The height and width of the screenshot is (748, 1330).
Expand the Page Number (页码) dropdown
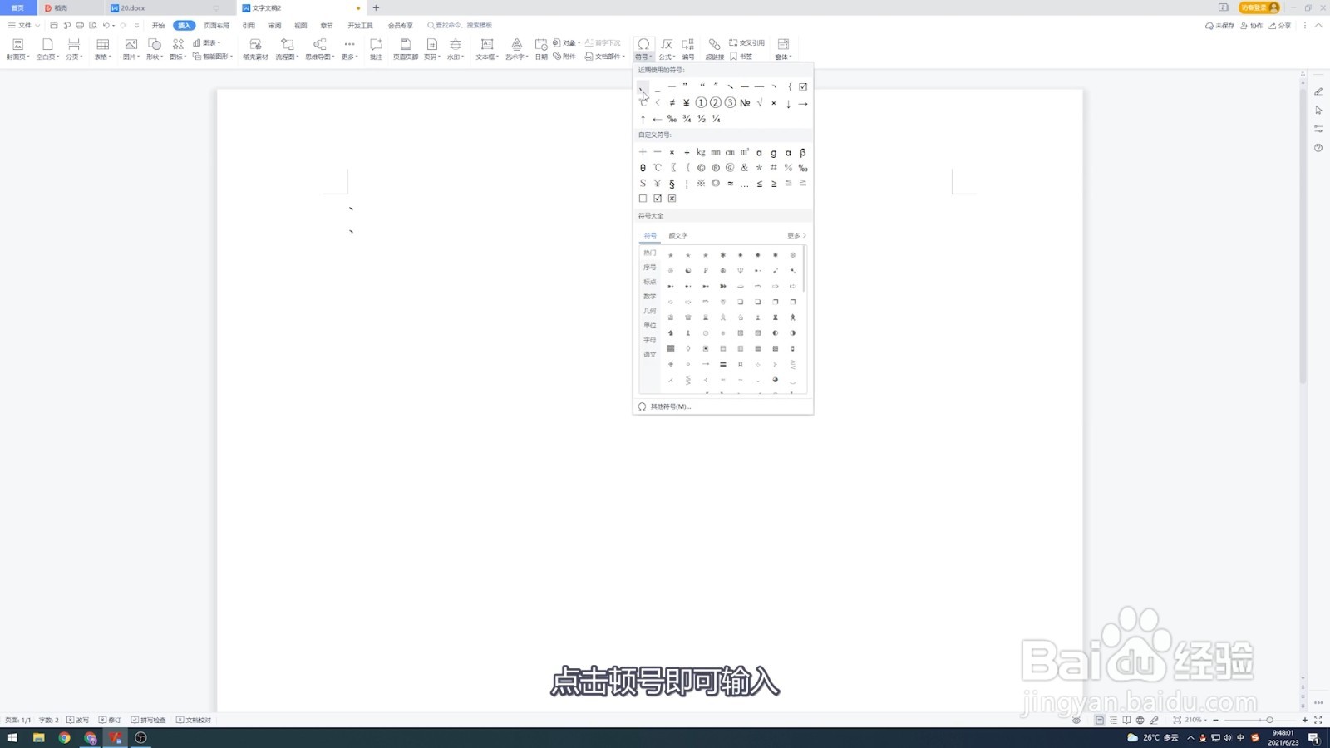(x=432, y=49)
